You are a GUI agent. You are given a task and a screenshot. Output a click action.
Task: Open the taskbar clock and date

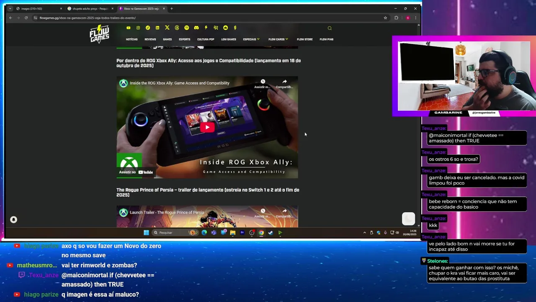click(x=410, y=232)
